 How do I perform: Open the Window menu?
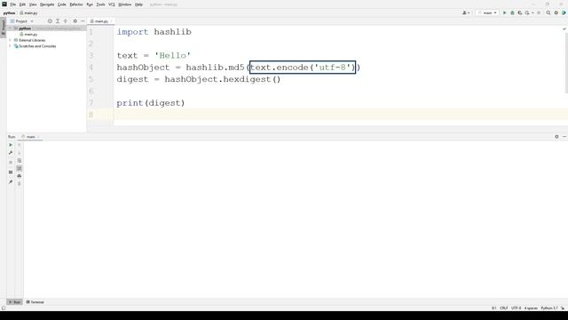pos(124,4)
